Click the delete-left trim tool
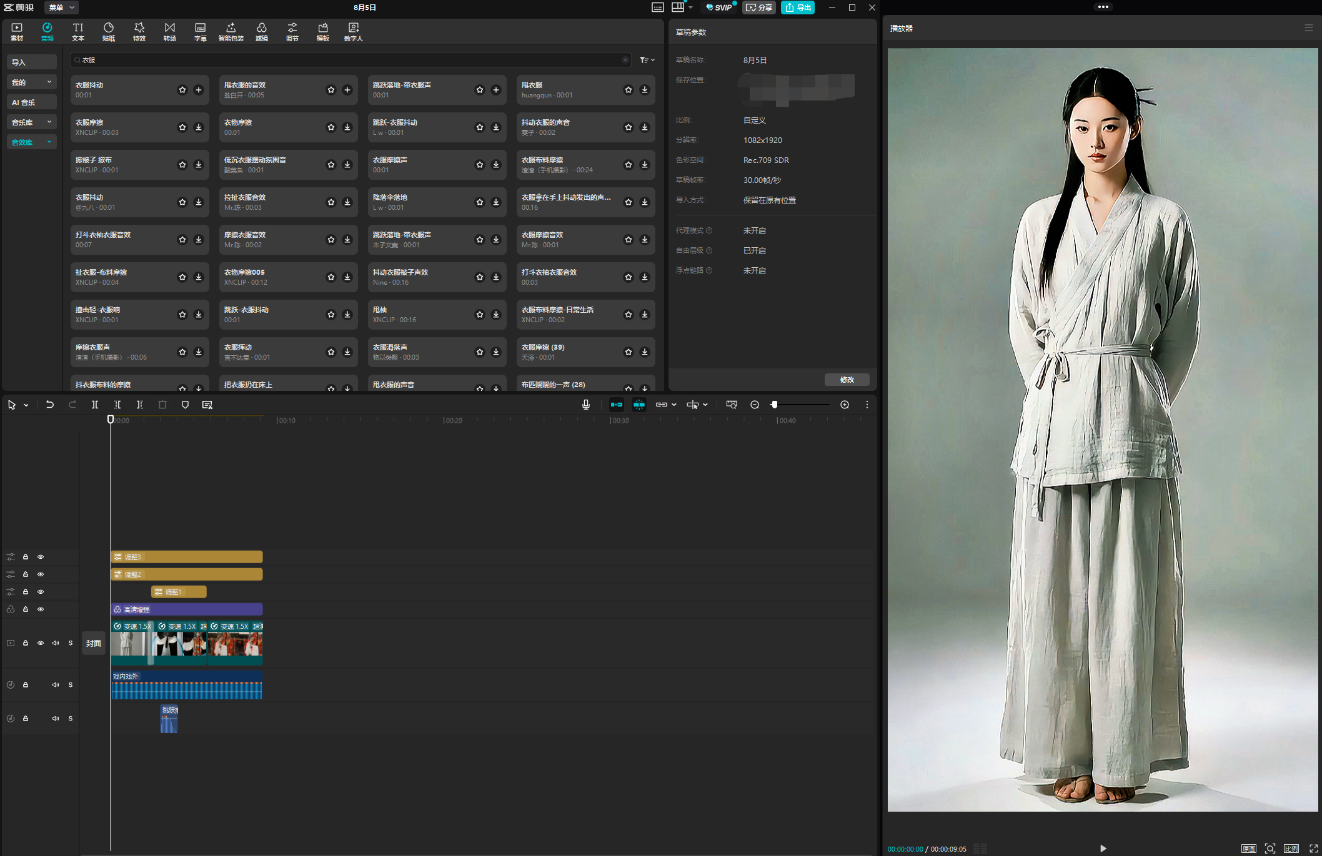The width and height of the screenshot is (1322, 856). click(x=117, y=405)
